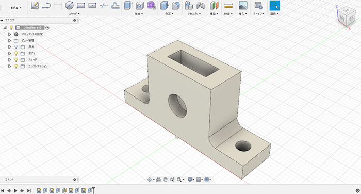Open the timeline settings gear
The width and height of the screenshot is (361, 194).
coord(357,190)
